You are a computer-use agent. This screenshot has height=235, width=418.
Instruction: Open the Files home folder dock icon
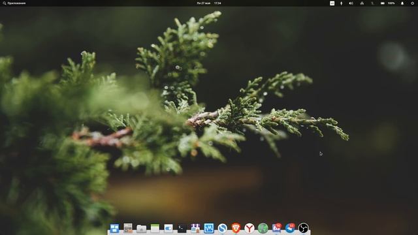[x=142, y=228]
